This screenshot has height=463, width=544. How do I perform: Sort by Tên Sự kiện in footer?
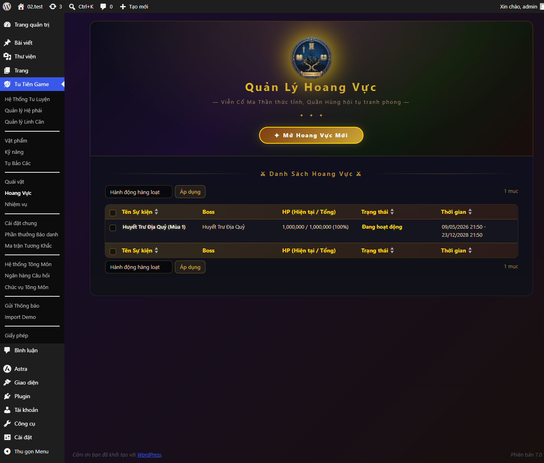coord(140,250)
